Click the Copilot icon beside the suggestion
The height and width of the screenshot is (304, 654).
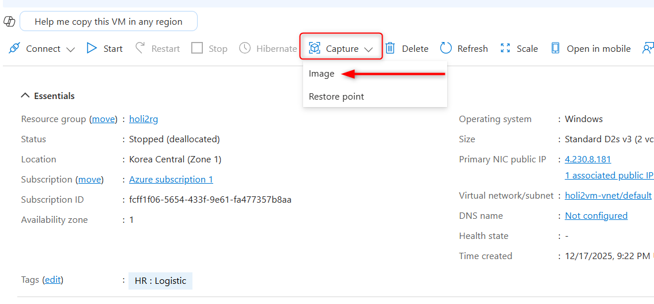9,22
